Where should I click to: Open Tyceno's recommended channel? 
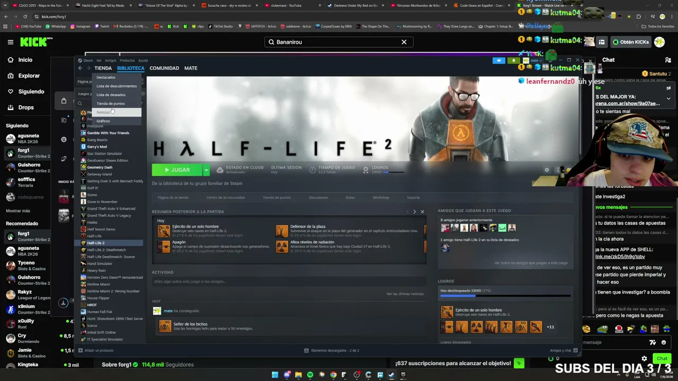click(26, 266)
